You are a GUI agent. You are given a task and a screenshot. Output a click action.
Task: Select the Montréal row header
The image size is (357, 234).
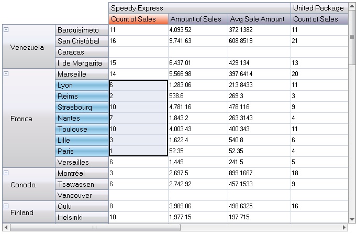(81, 173)
